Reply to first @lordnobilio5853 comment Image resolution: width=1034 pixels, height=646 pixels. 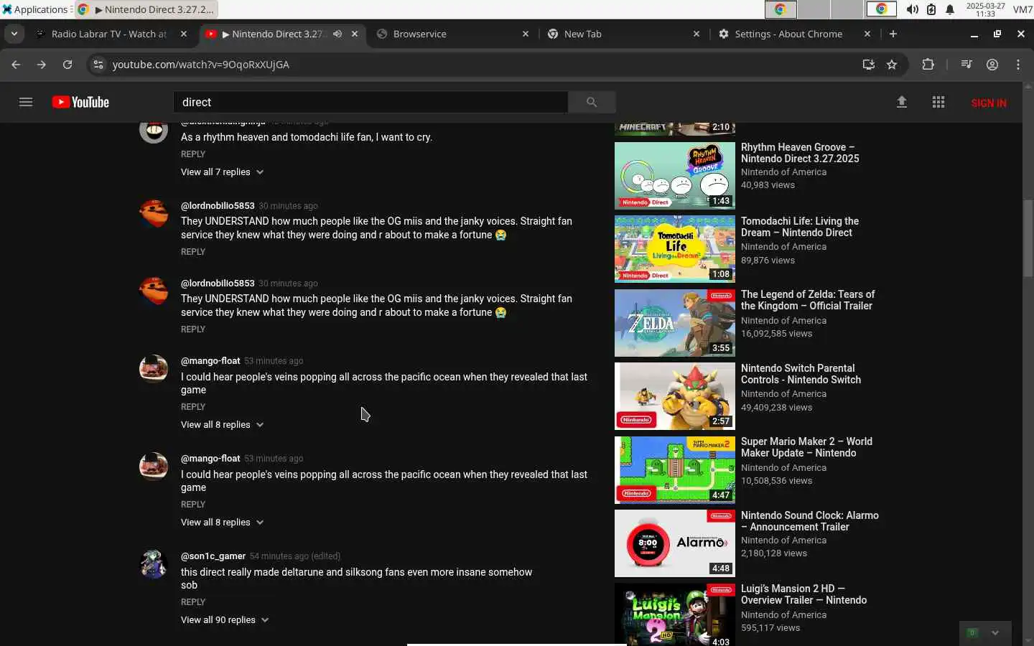(193, 252)
